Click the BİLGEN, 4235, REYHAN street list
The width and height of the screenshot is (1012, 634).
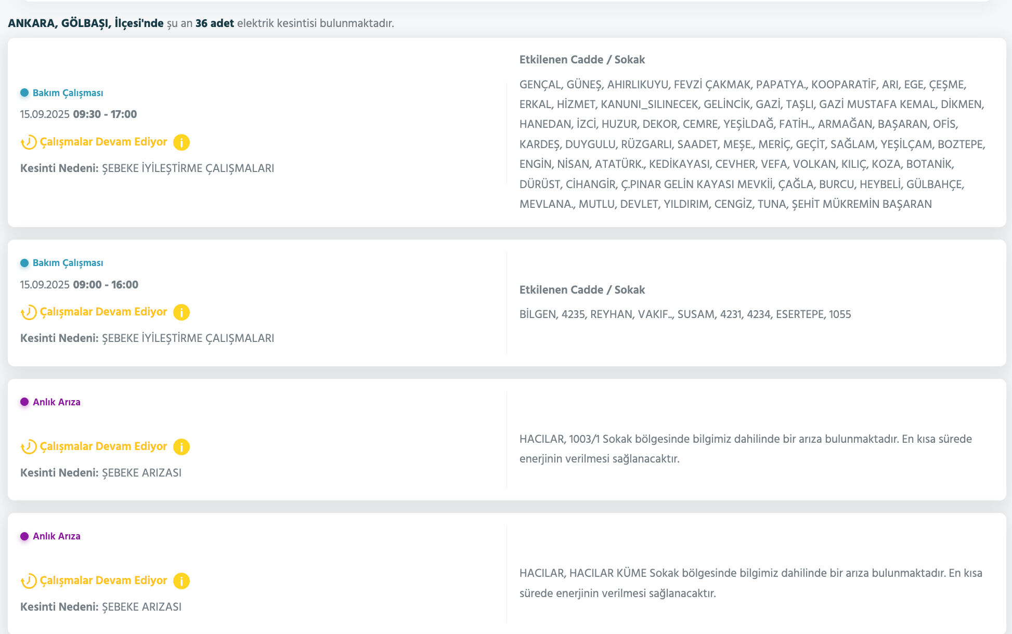(685, 314)
